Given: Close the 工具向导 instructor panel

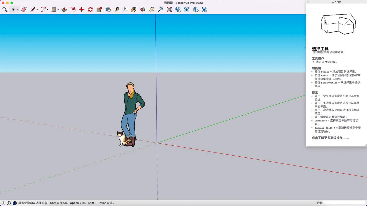Looking at the screenshot, I should click(308, 2).
